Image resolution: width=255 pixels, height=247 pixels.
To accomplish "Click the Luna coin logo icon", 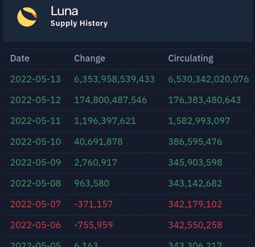I will 27,17.
